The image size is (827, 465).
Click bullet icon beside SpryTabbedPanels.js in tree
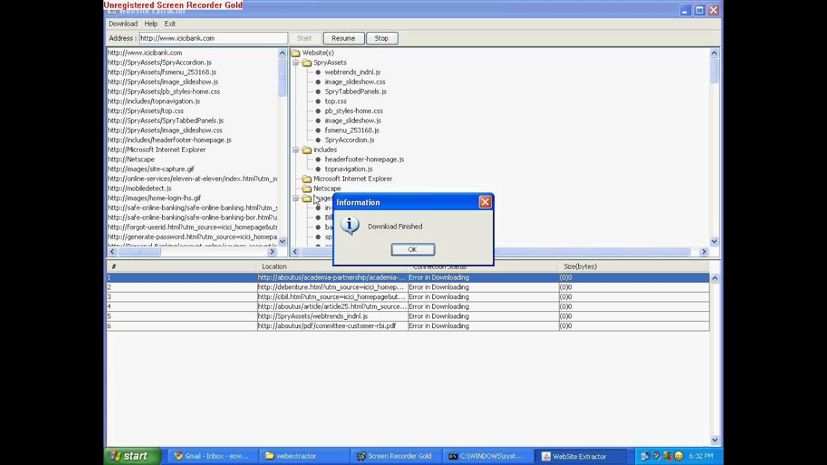(318, 92)
